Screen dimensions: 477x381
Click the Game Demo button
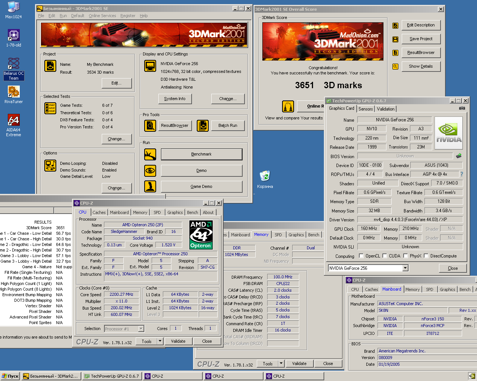pos(202,186)
